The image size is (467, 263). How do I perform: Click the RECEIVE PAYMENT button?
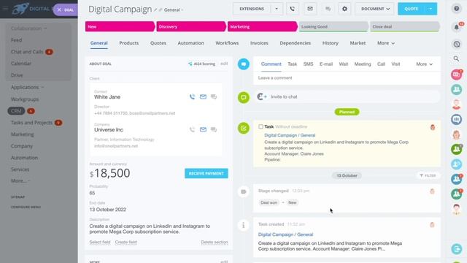click(x=206, y=173)
